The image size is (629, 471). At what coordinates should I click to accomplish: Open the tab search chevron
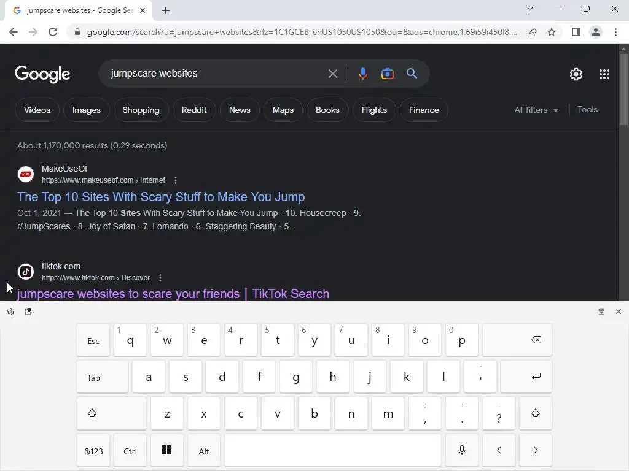(x=530, y=9)
